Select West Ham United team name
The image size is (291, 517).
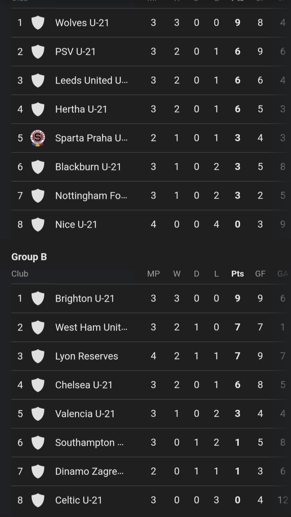(91, 327)
